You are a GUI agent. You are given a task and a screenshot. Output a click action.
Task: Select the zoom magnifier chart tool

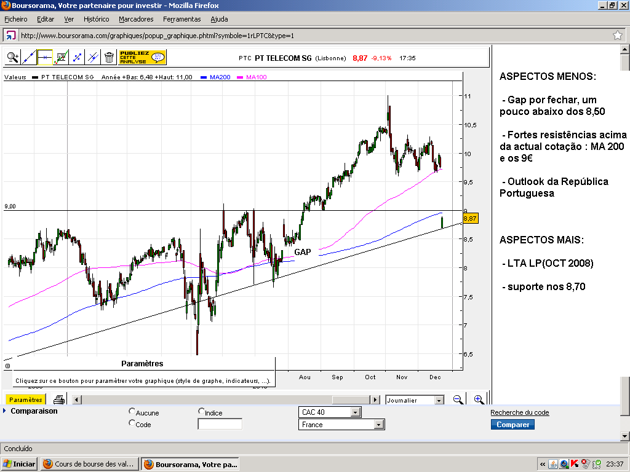pos(13,57)
